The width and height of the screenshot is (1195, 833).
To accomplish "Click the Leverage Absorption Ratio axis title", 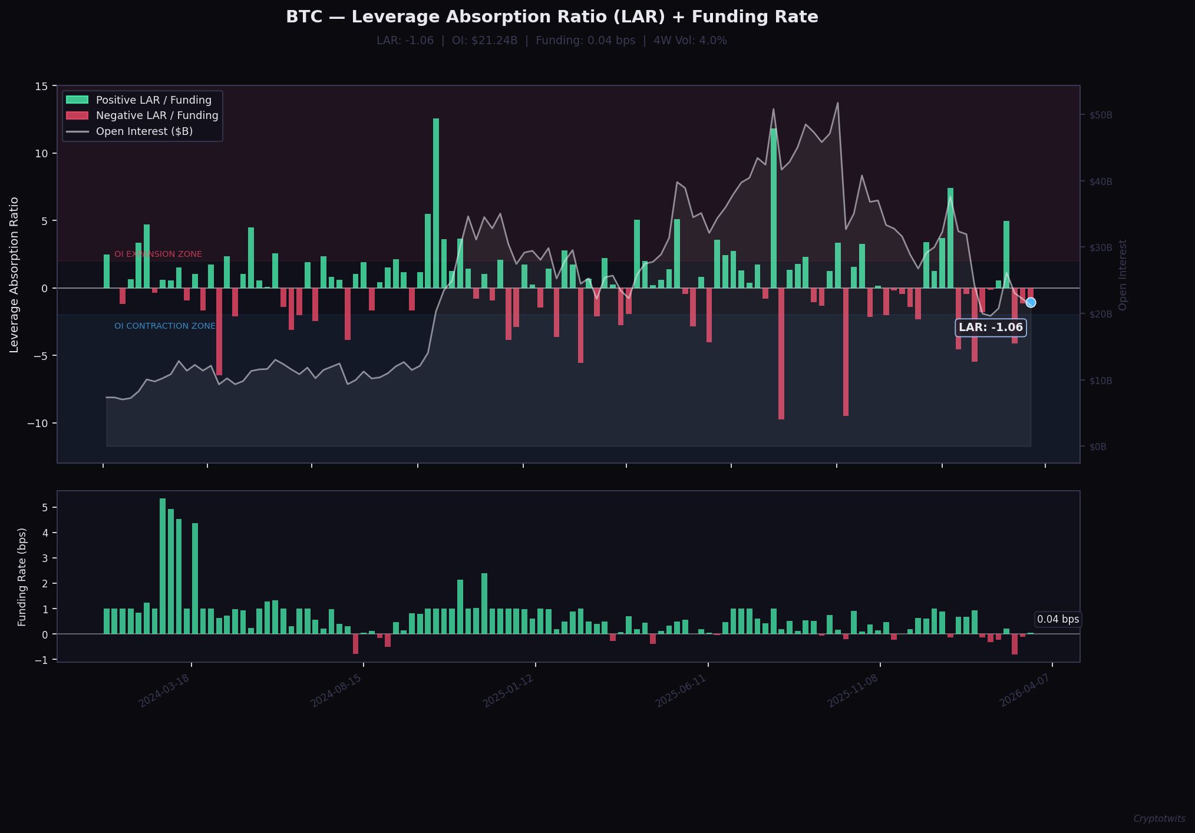I will pos(14,275).
